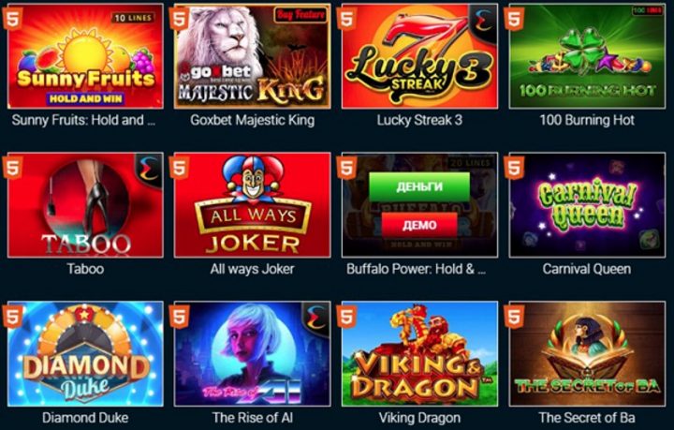Image resolution: width=674 pixels, height=430 pixels.
Task: Click the Carnival Queen title link
Action: point(587,269)
